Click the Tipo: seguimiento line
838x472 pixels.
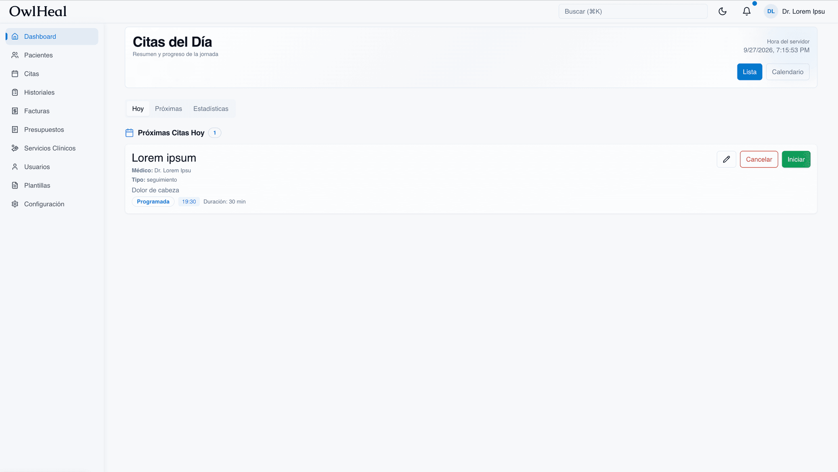154,180
